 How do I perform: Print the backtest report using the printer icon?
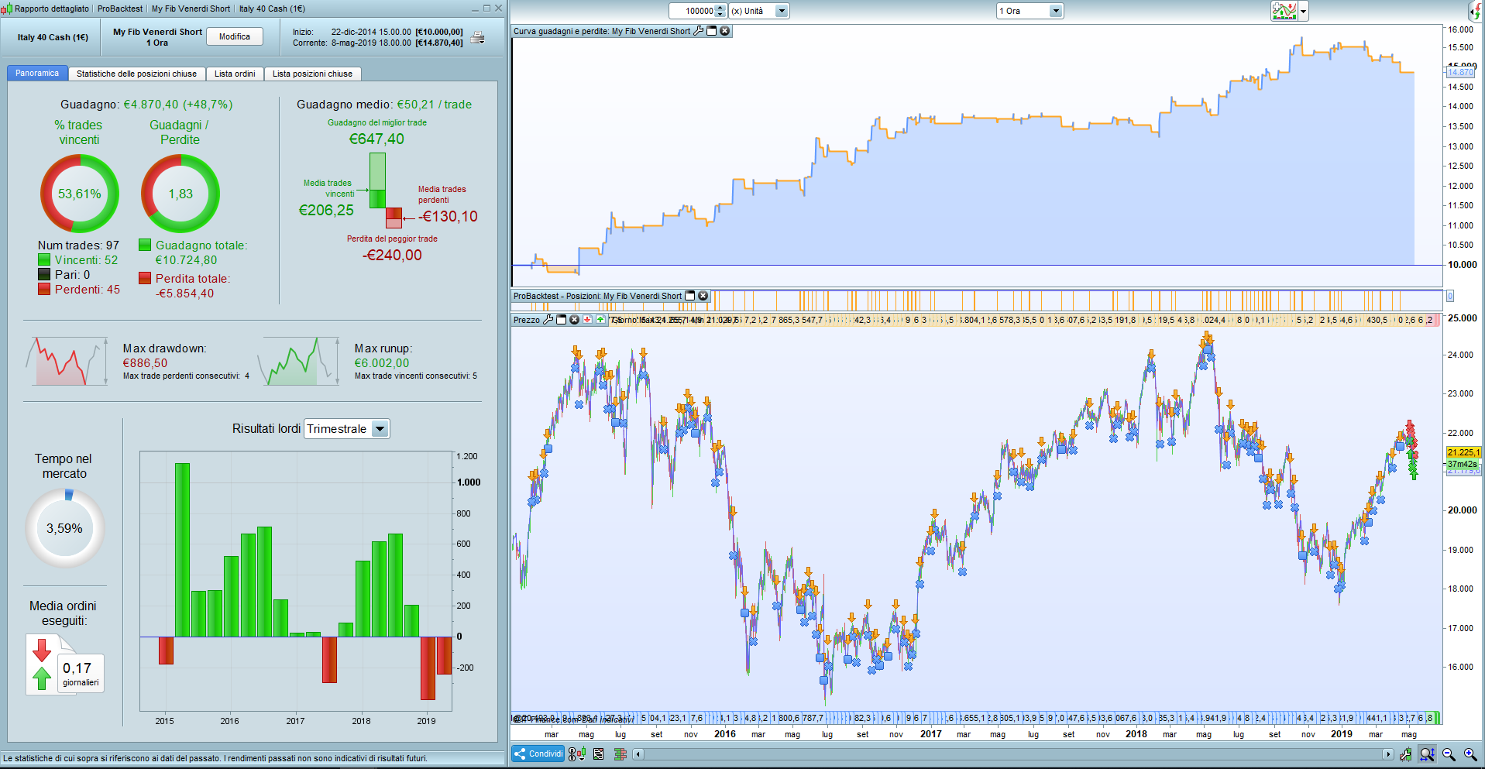point(478,37)
